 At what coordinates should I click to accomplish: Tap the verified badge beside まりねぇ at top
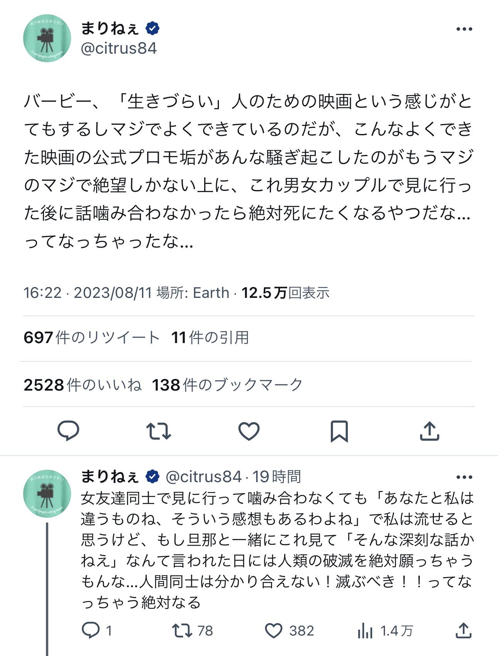(x=152, y=28)
